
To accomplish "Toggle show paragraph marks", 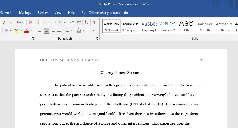I will (94, 22).
